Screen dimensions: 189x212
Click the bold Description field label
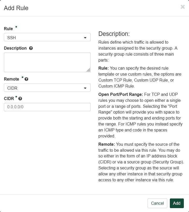coord(15,48)
